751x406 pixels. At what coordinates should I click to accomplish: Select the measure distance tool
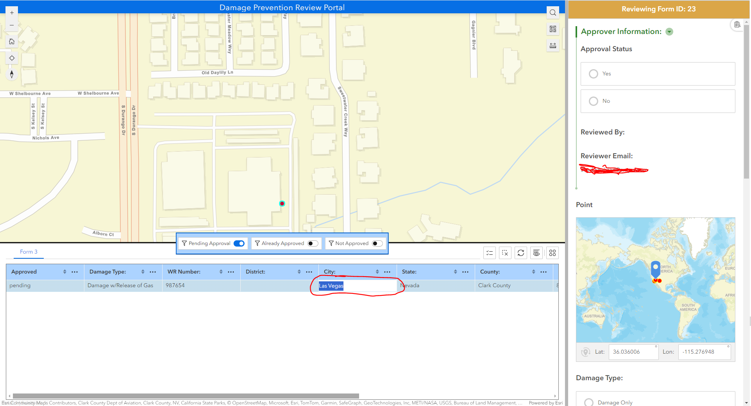(x=553, y=45)
